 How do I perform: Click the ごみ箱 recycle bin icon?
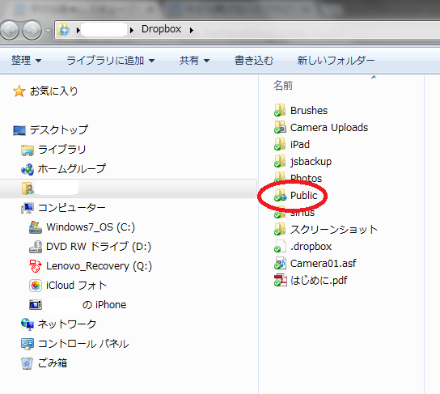[x=27, y=363]
